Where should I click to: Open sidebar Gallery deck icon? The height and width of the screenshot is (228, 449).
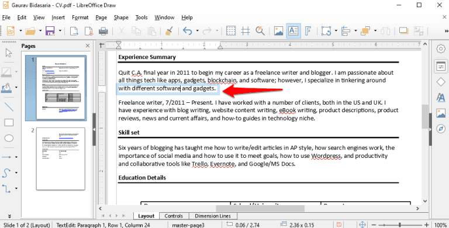pyautogui.click(x=441, y=113)
